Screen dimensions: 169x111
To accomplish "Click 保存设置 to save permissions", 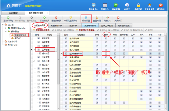I will (x=86, y=19).
